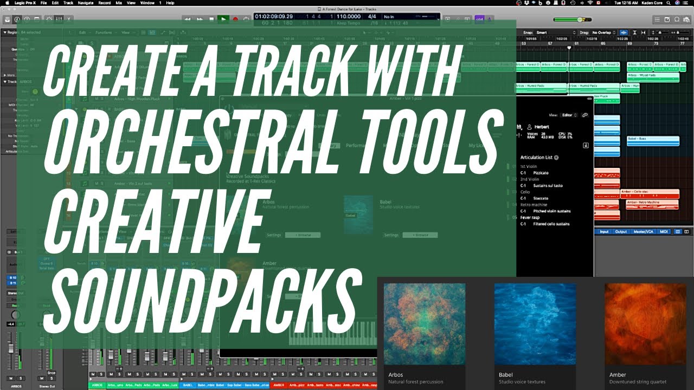The height and width of the screenshot is (390, 694).
Task: Toggle the mixer Input filter button
Action: click(x=603, y=231)
